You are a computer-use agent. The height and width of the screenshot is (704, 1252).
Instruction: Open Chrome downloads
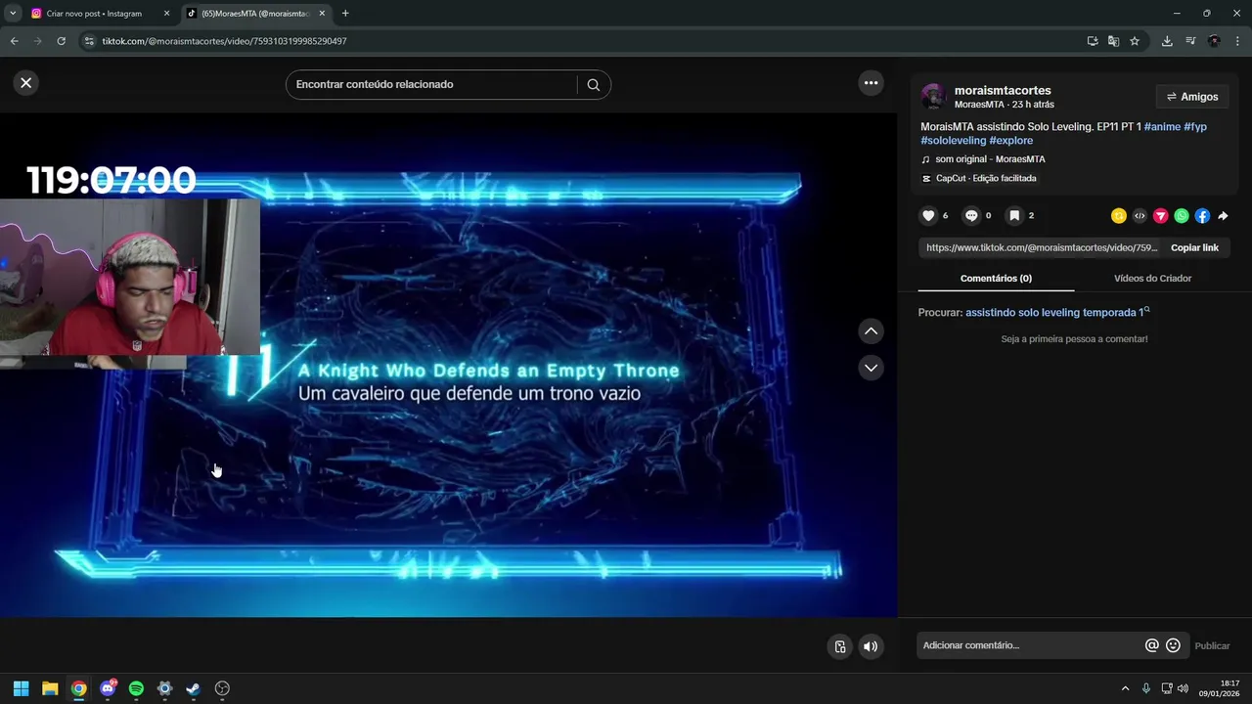point(1167,41)
